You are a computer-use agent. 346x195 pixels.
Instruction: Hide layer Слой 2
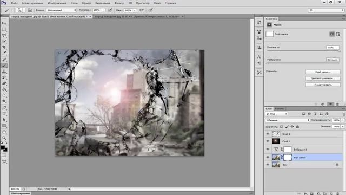click(268, 134)
